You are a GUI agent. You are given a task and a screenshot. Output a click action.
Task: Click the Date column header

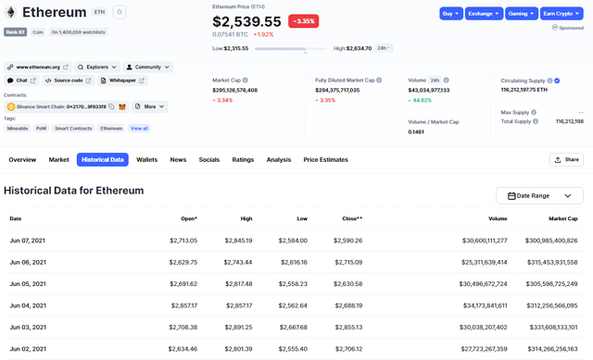[x=16, y=218]
